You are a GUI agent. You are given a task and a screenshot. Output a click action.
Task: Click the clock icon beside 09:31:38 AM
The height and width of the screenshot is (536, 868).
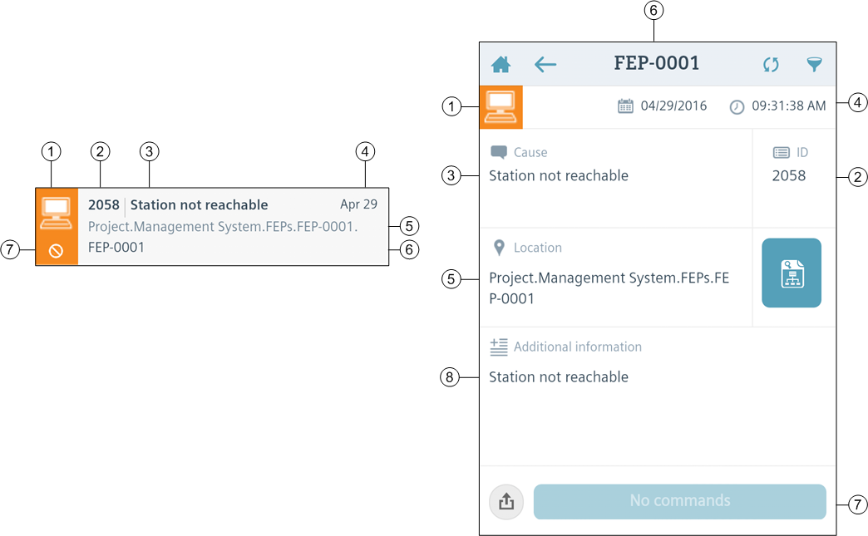click(x=737, y=107)
